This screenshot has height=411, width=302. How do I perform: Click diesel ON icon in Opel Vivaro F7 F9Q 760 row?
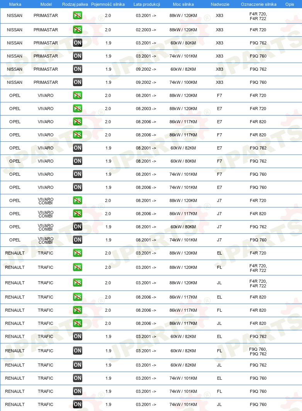click(77, 174)
